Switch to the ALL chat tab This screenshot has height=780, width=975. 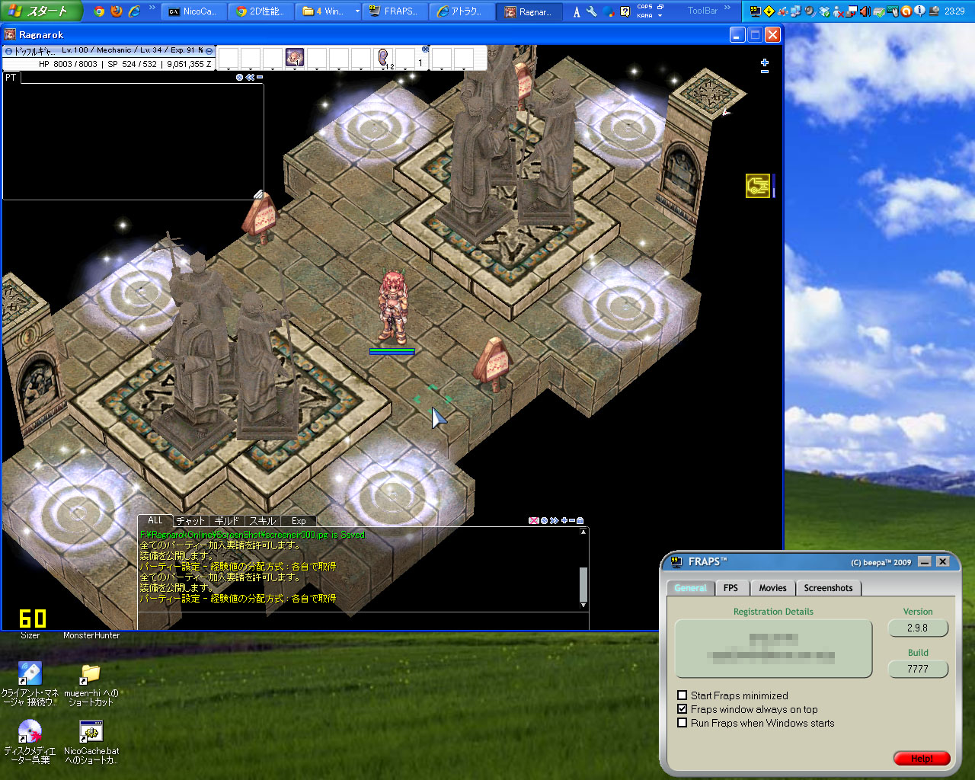tap(155, 521)
